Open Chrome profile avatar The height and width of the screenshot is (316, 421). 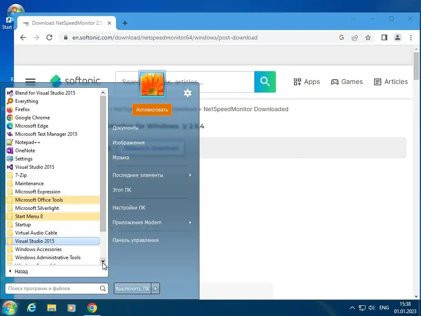398,37
